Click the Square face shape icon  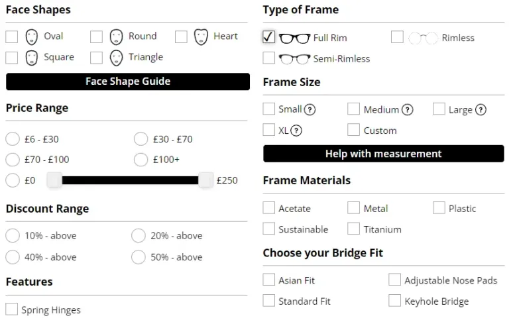click(x=31, y=58)
